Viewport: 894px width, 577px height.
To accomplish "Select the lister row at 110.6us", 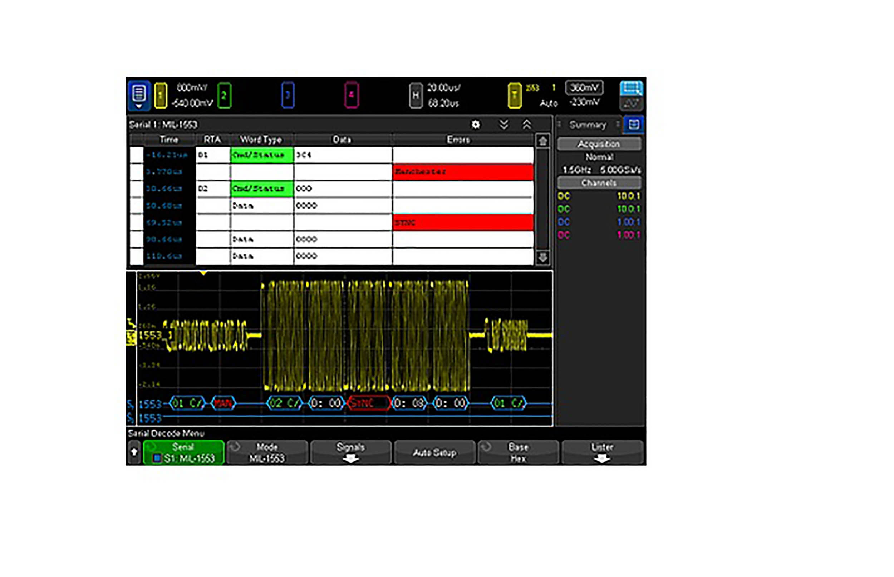I will 331,256.
